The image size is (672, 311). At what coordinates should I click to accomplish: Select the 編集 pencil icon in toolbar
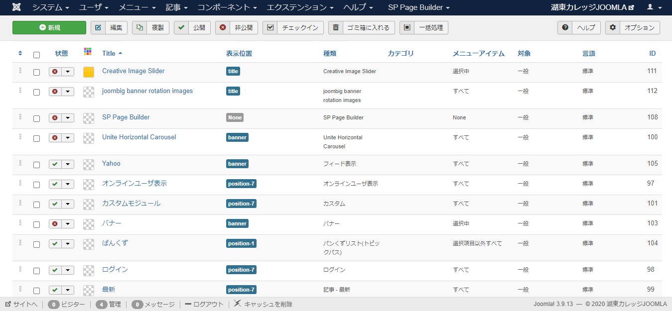pos(98,27)
